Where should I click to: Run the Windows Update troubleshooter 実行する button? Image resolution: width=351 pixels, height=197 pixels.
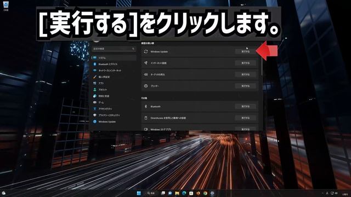(245, 51)
